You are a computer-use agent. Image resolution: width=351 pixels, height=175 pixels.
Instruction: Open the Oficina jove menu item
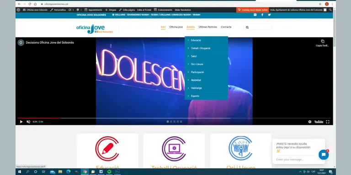tap(176, 27)
